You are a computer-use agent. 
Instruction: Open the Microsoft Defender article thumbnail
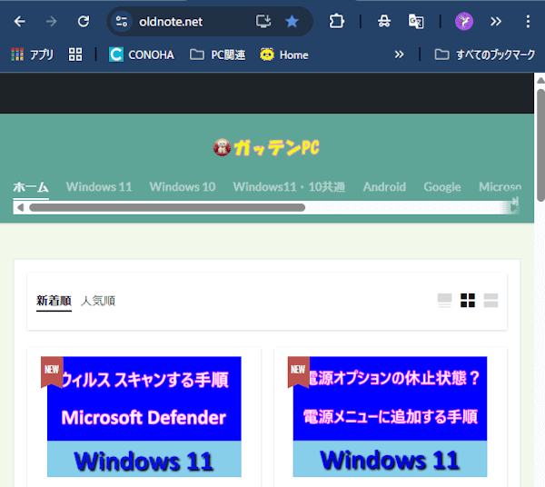pyautogui.click(x=144, y=416)
